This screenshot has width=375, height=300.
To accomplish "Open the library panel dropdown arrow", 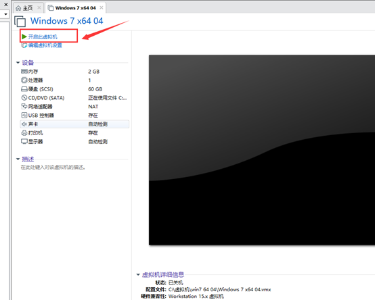I will click(5, 14).
